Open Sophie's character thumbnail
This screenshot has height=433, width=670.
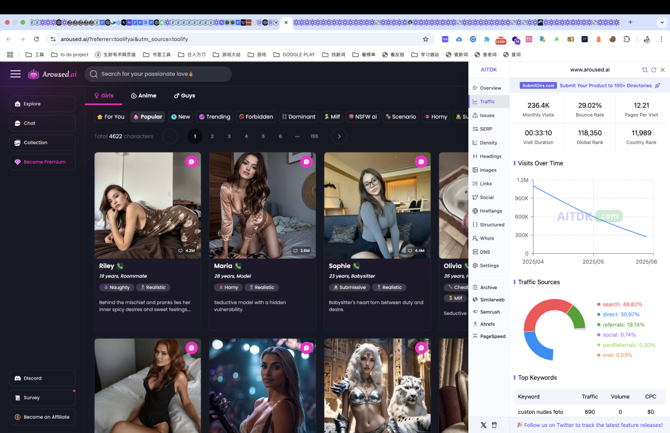(x=377, y=205)
